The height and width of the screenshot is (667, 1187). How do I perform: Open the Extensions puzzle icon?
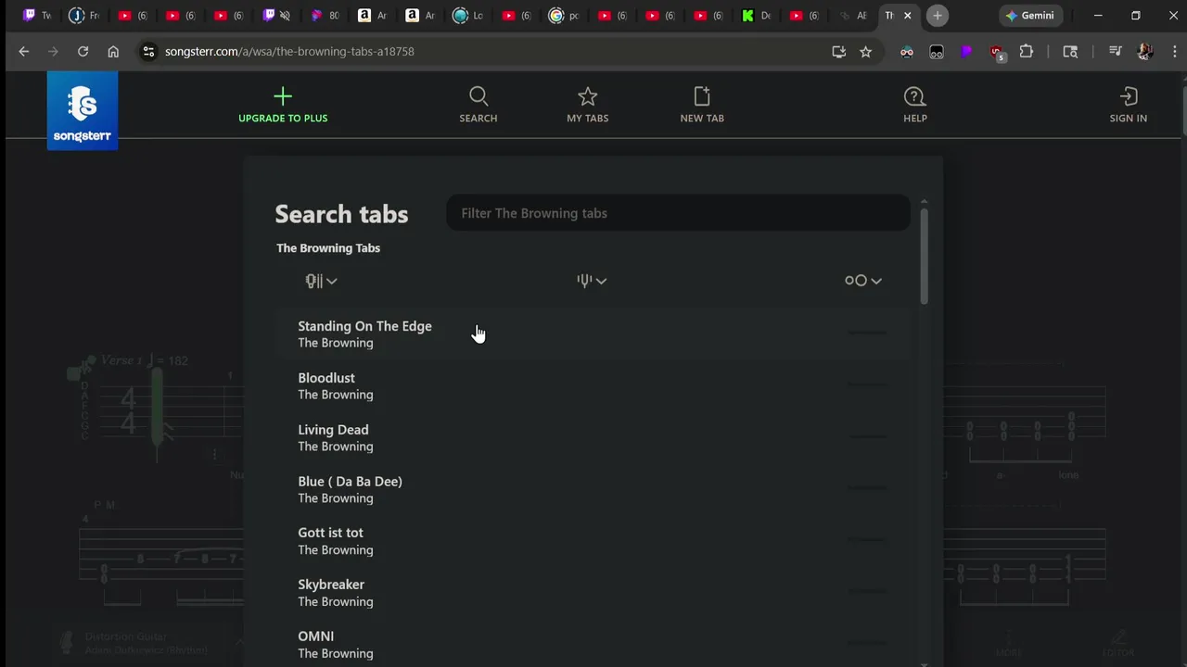coord(1027,52)
